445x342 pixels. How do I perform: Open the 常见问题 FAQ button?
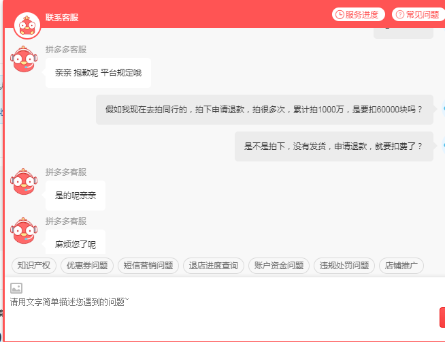[x=418, y=14]
